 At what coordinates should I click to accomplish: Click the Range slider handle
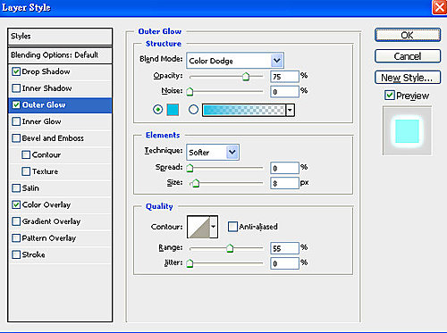point(230,248)
